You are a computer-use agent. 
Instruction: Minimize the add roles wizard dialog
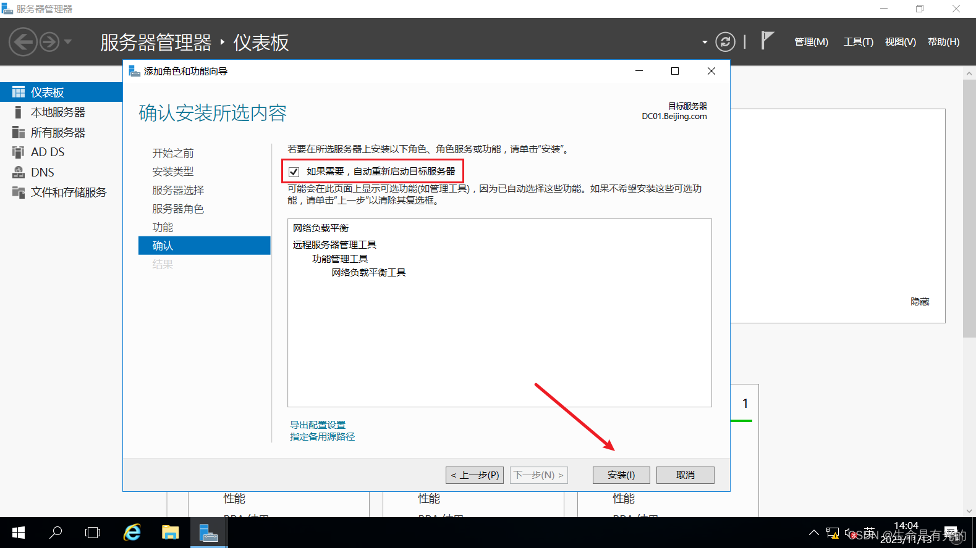639,71
